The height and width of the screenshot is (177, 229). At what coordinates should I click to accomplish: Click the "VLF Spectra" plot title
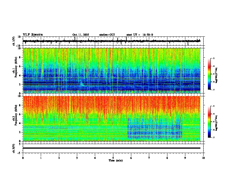click(x=33, y=35)
